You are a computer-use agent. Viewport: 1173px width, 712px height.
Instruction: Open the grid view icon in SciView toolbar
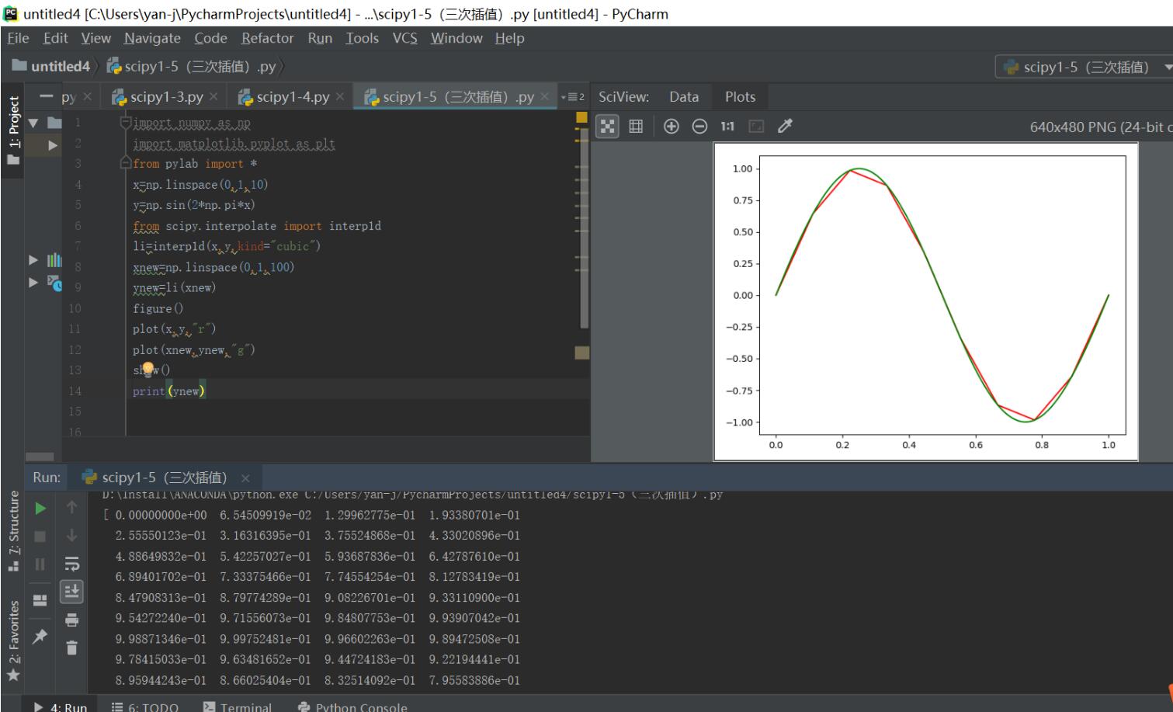(x=636, y=126)
